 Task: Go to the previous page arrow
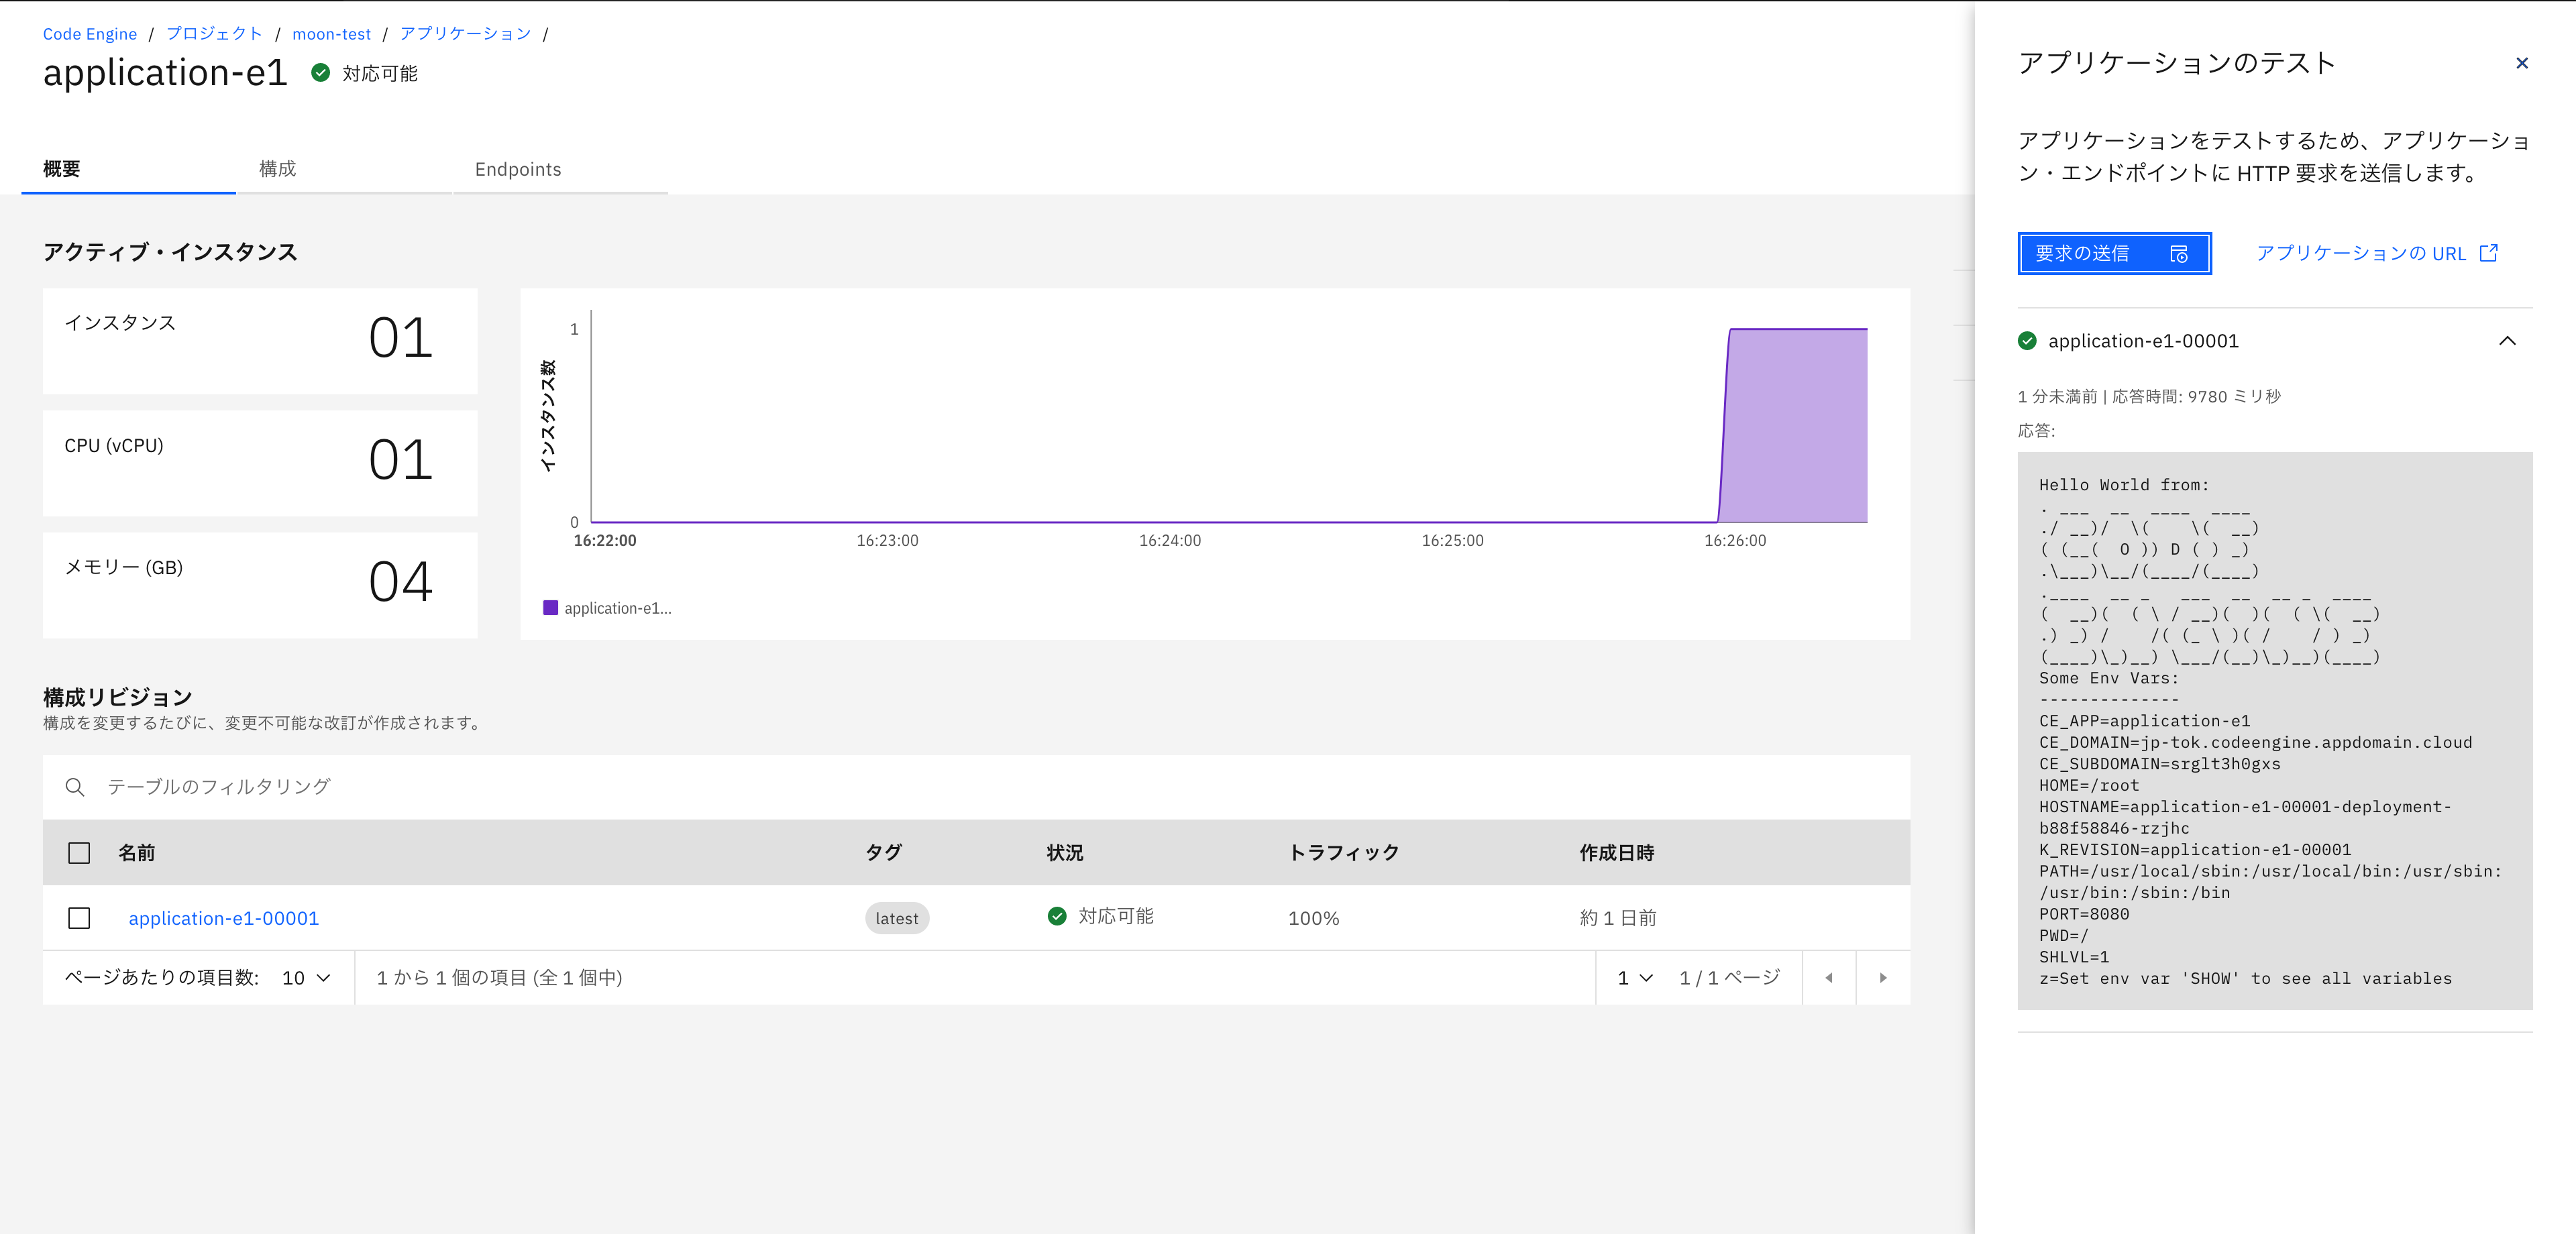click(x=1829, y=978)
